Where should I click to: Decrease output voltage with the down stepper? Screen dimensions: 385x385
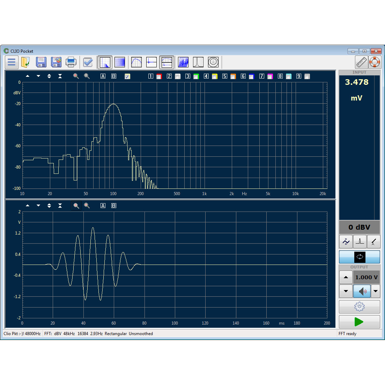coord(346,291)
